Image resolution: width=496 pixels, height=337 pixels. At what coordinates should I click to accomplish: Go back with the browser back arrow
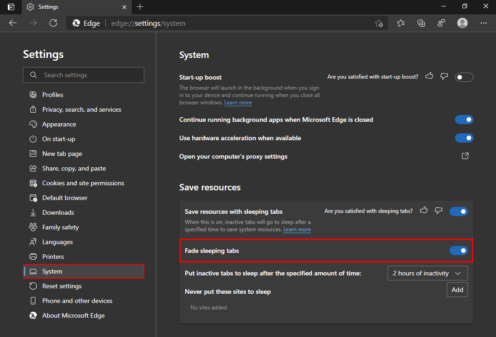click(x=13, y=23)
